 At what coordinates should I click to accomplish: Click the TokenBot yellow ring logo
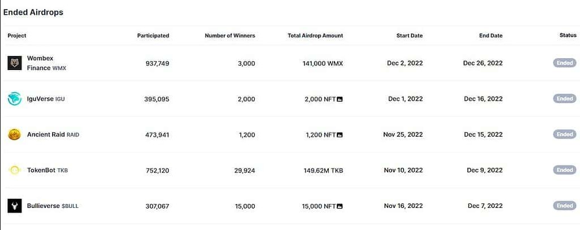(15, 170)
